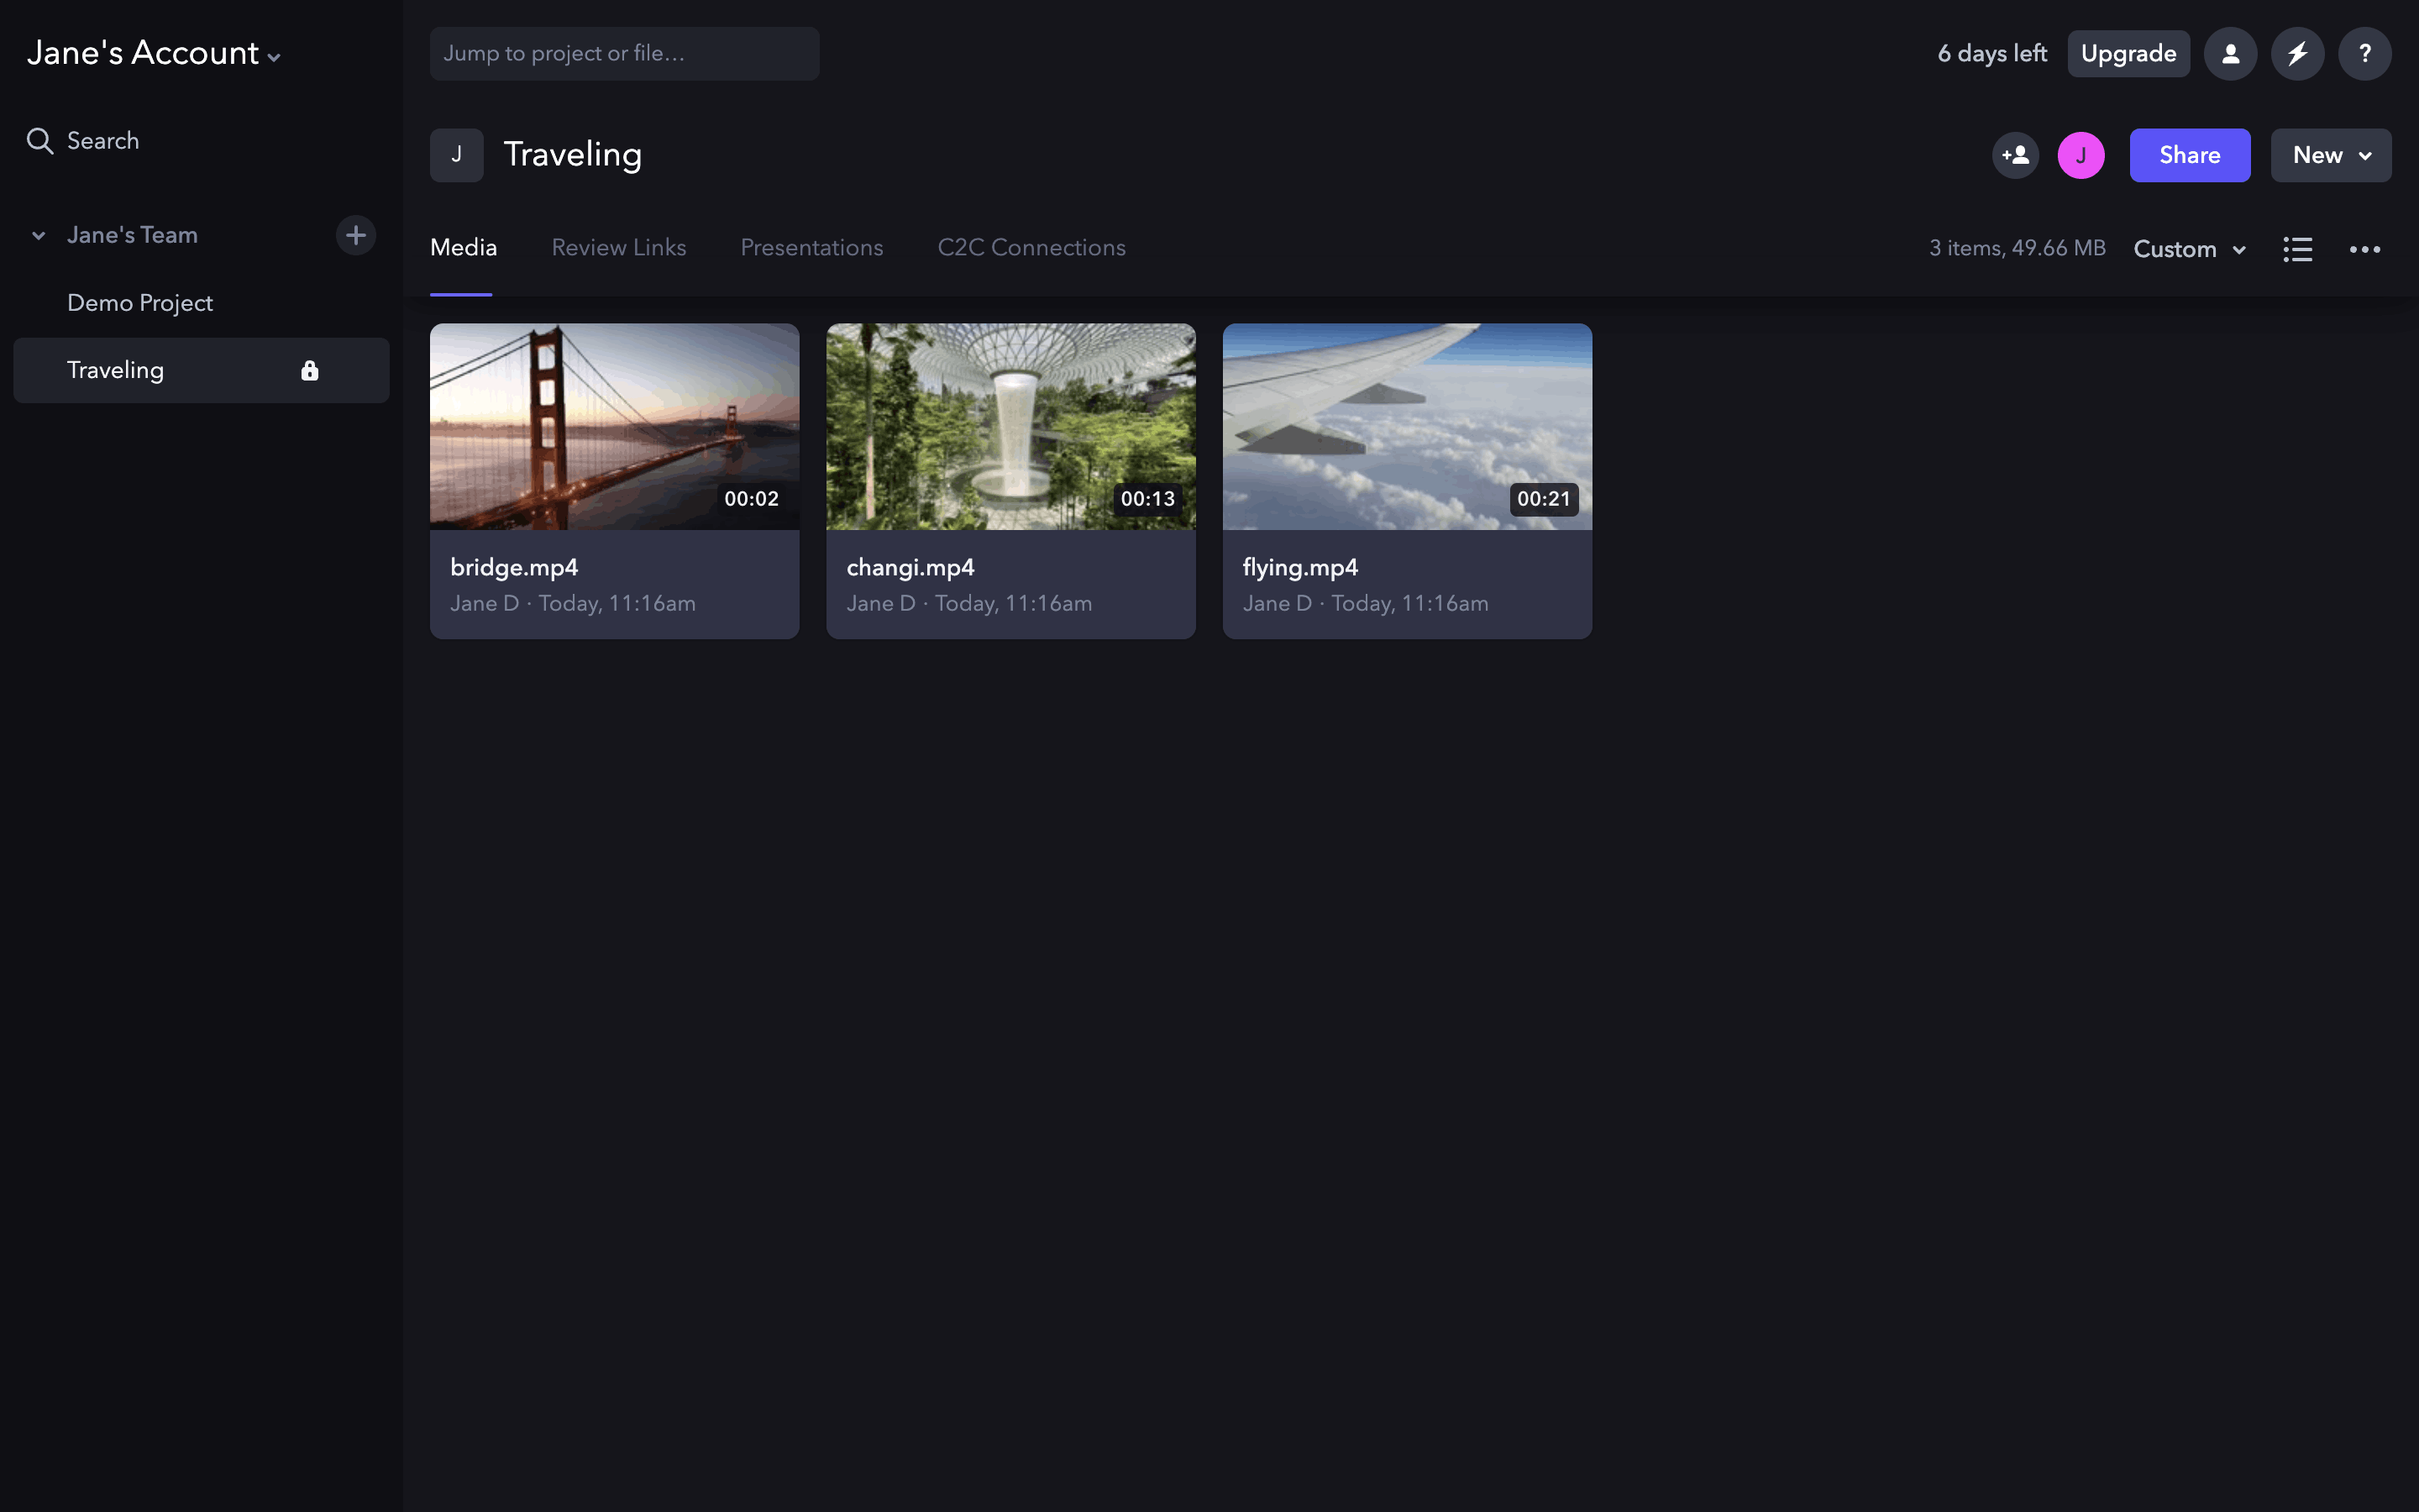Open the three-dot more options menu

click(2364, 249)
